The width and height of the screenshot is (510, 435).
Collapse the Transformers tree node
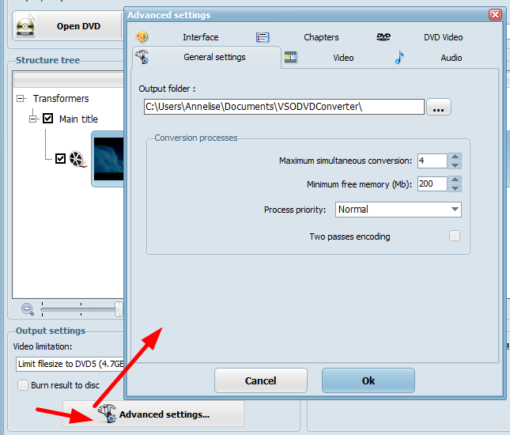[21, 99]
